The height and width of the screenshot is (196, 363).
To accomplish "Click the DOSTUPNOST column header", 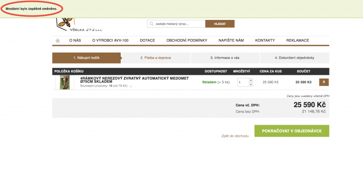I will [x=216, y=71].
